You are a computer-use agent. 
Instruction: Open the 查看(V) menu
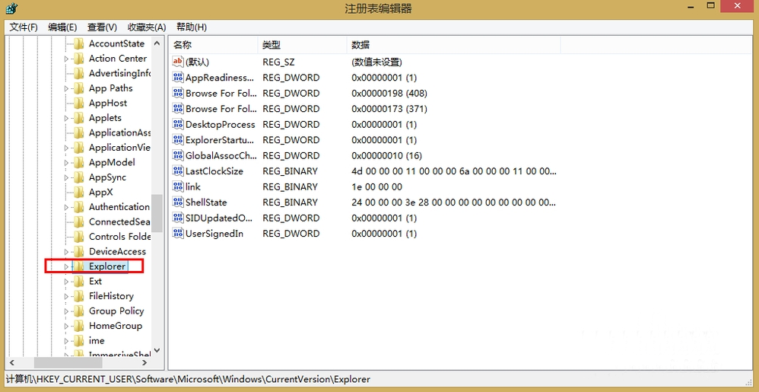click(102, 27)
